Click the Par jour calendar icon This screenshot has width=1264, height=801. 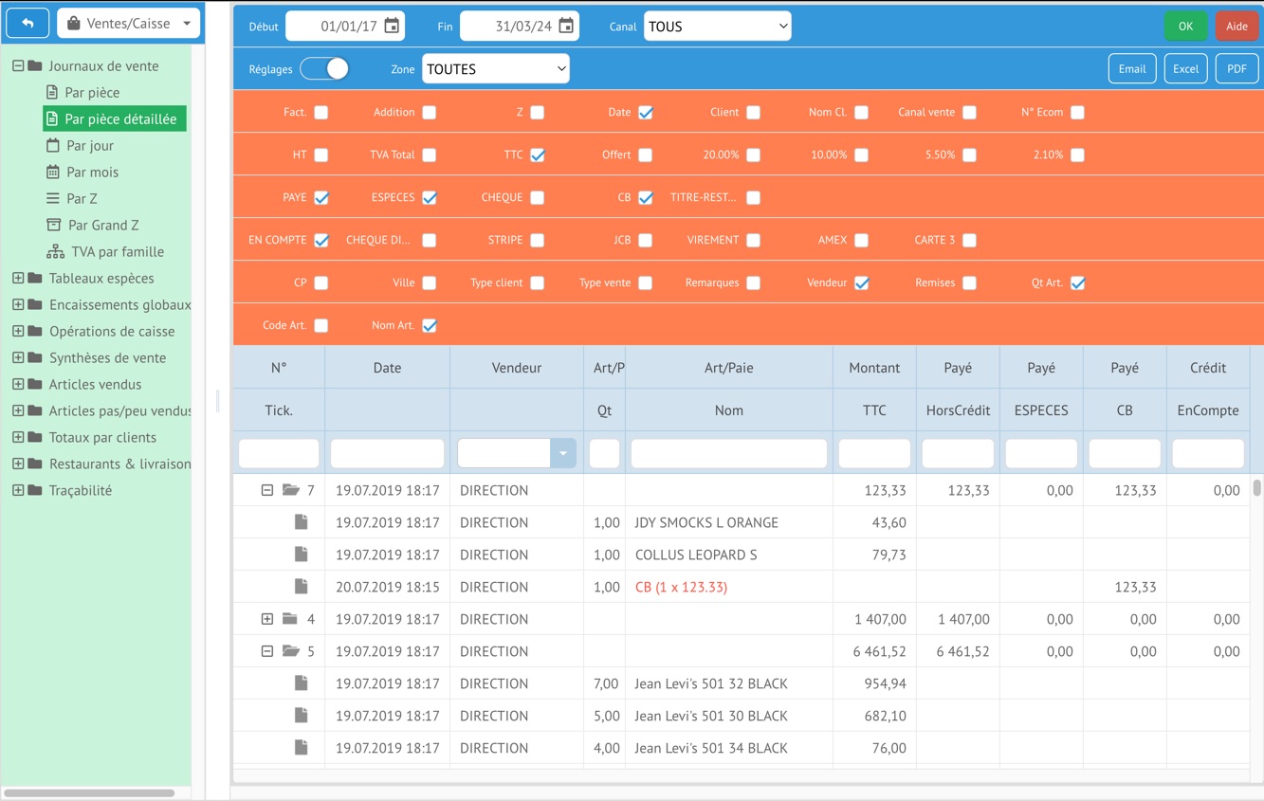click(x=53, y=145)
